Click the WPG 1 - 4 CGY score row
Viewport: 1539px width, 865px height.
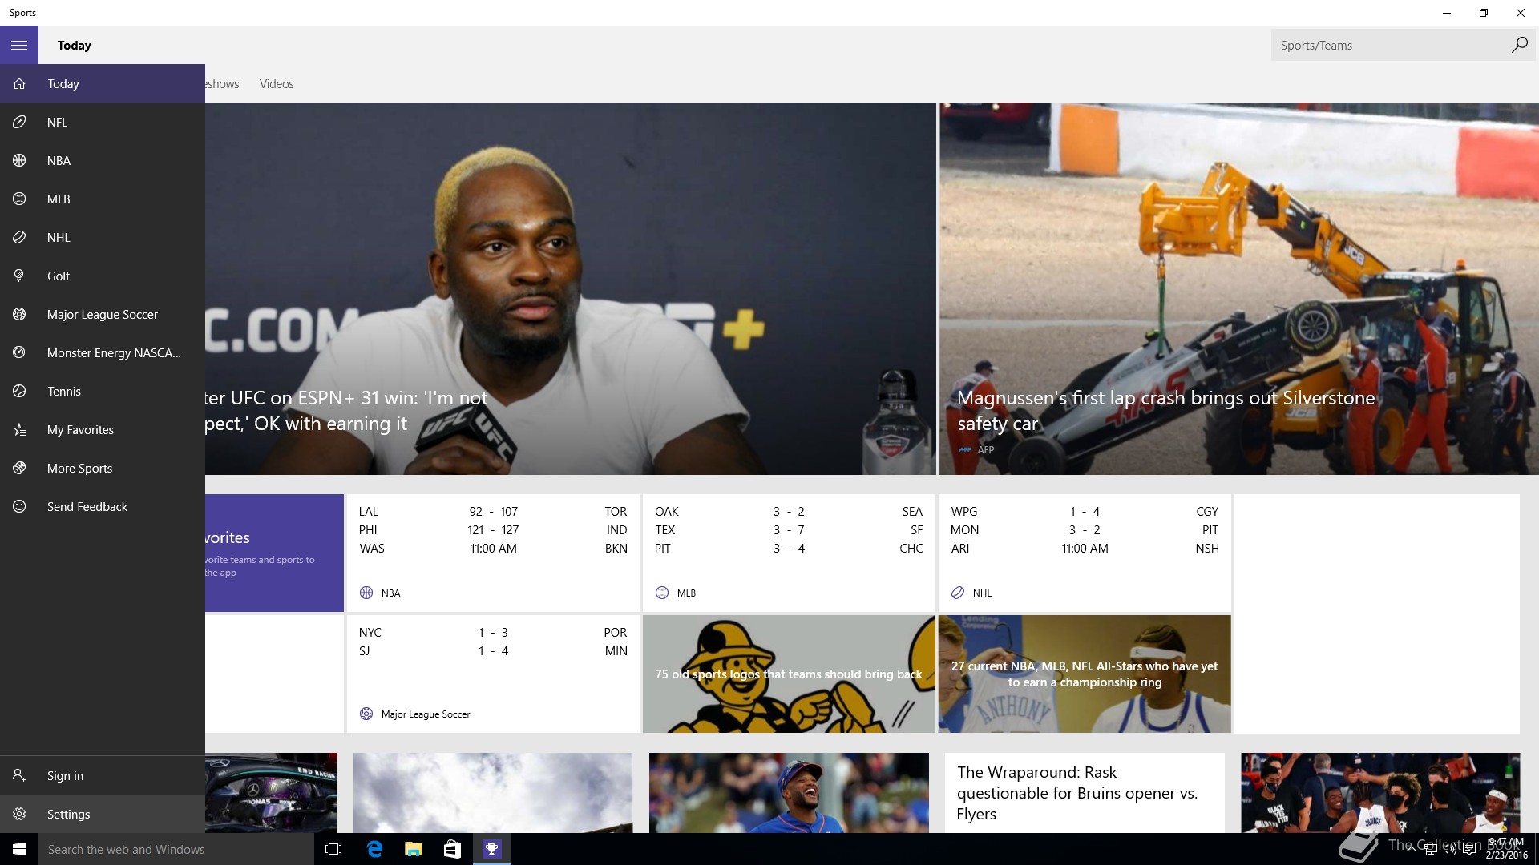pyautogui.click(x=1085, y=512)
